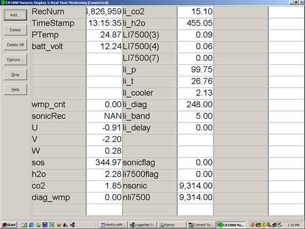Switch to the WinFlux taskbar window
Viewport: 305px width, 229px height.
pos(113,225)
